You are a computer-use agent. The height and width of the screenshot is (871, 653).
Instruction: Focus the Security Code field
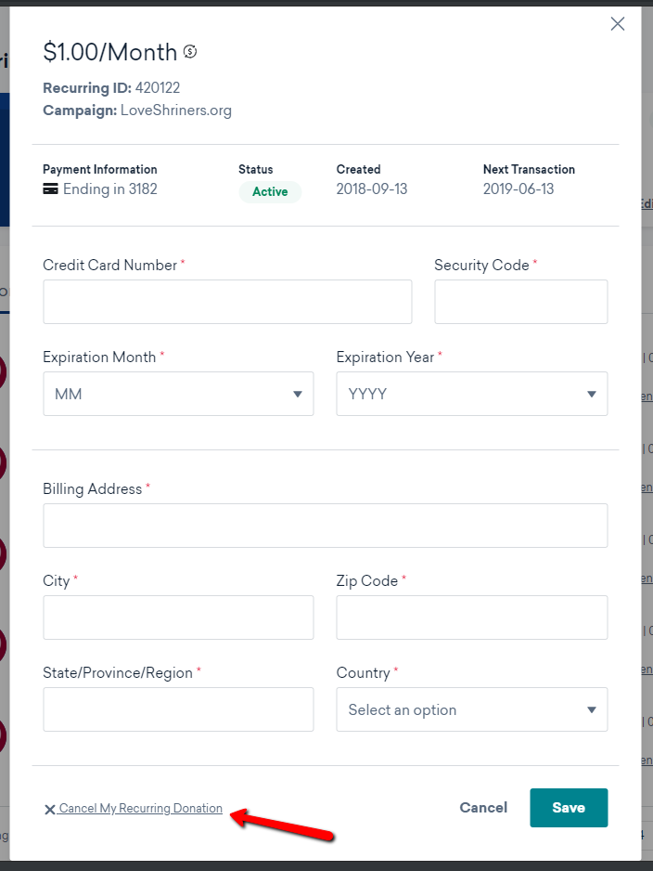pos(521,302)
